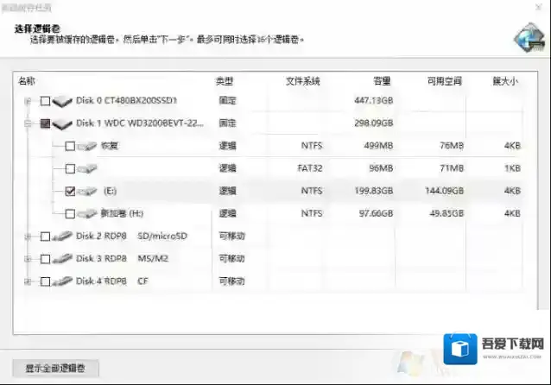Click 可移动 type in Disk 2 row
This screenshot has width=551, height=385.
point(231,236)
